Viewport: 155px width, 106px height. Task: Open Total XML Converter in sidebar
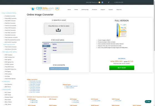(x=10, y=33)
